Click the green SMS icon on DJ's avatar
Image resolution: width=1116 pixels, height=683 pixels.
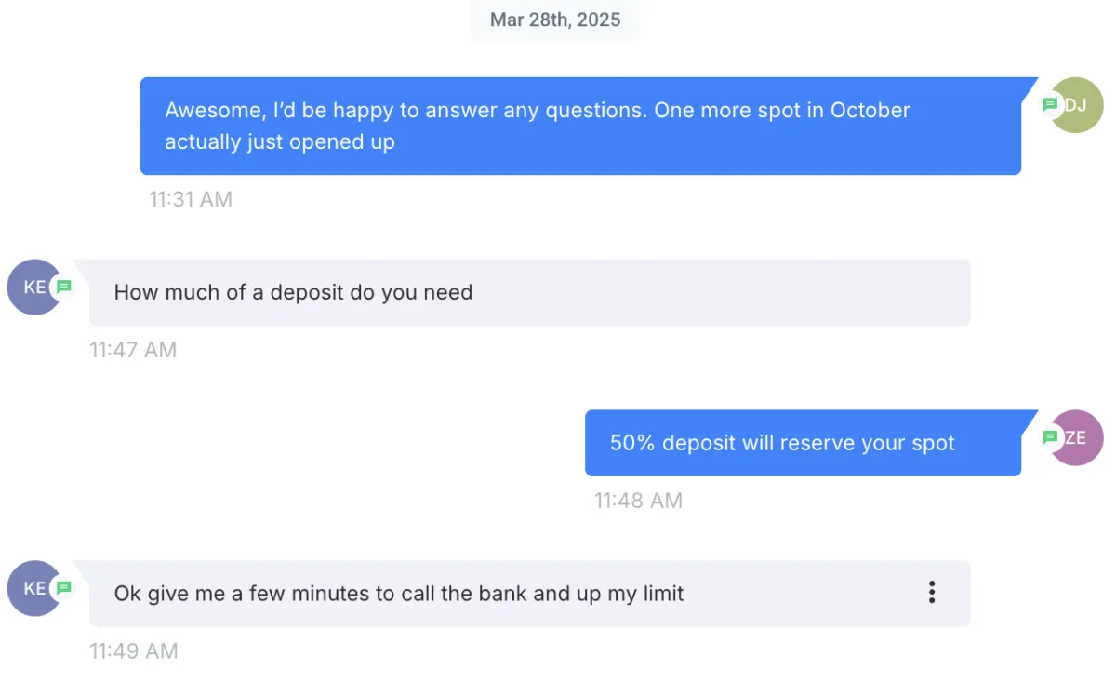1050,104
